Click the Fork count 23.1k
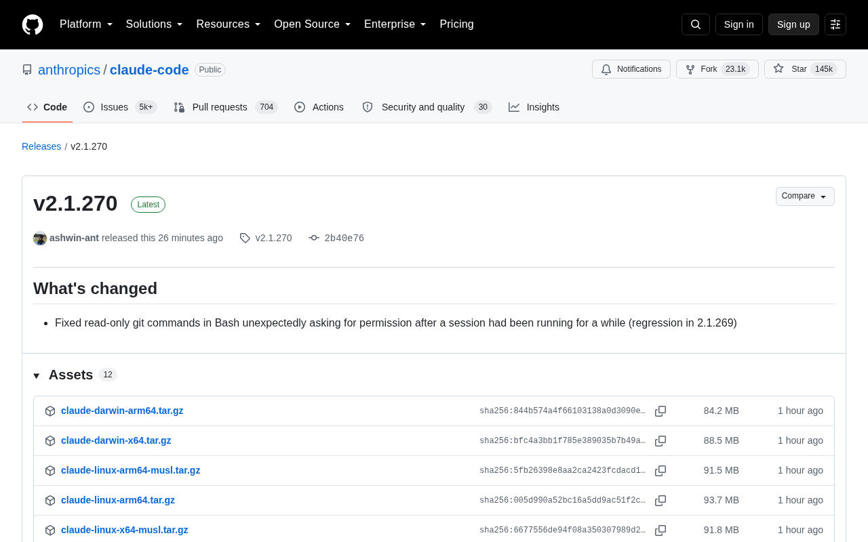This screenshot has height=542, width=868. tap(735, 69)
